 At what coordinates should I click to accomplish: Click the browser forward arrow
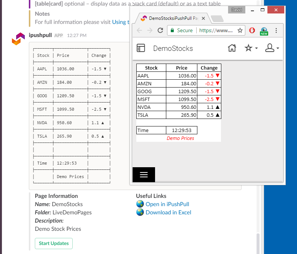pos(150,30)
